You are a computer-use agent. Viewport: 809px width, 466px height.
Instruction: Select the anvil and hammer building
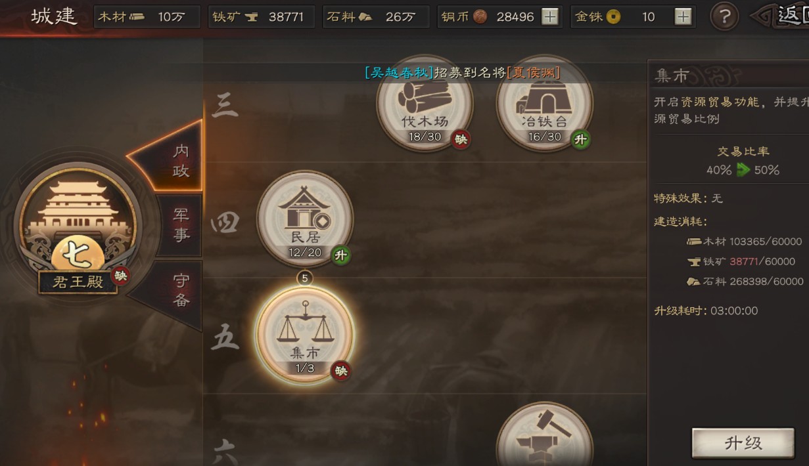(x=545, y=436)
